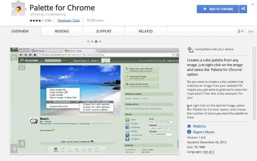Image resolution: width=257 pixels, height=161 pixels.
Task: Click bookmark star in the screenshot's address bar
Action: coord(173,55)
